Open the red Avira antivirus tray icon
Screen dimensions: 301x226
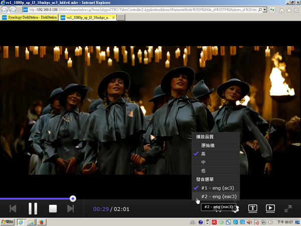214,222
